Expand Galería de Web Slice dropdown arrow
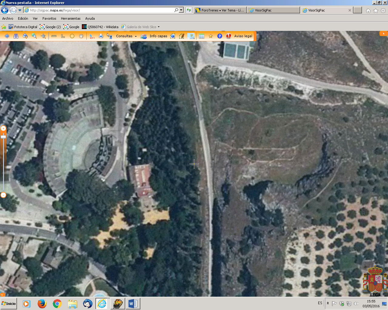The height and width of the screenshot is (310, 388). coord(159,27)
